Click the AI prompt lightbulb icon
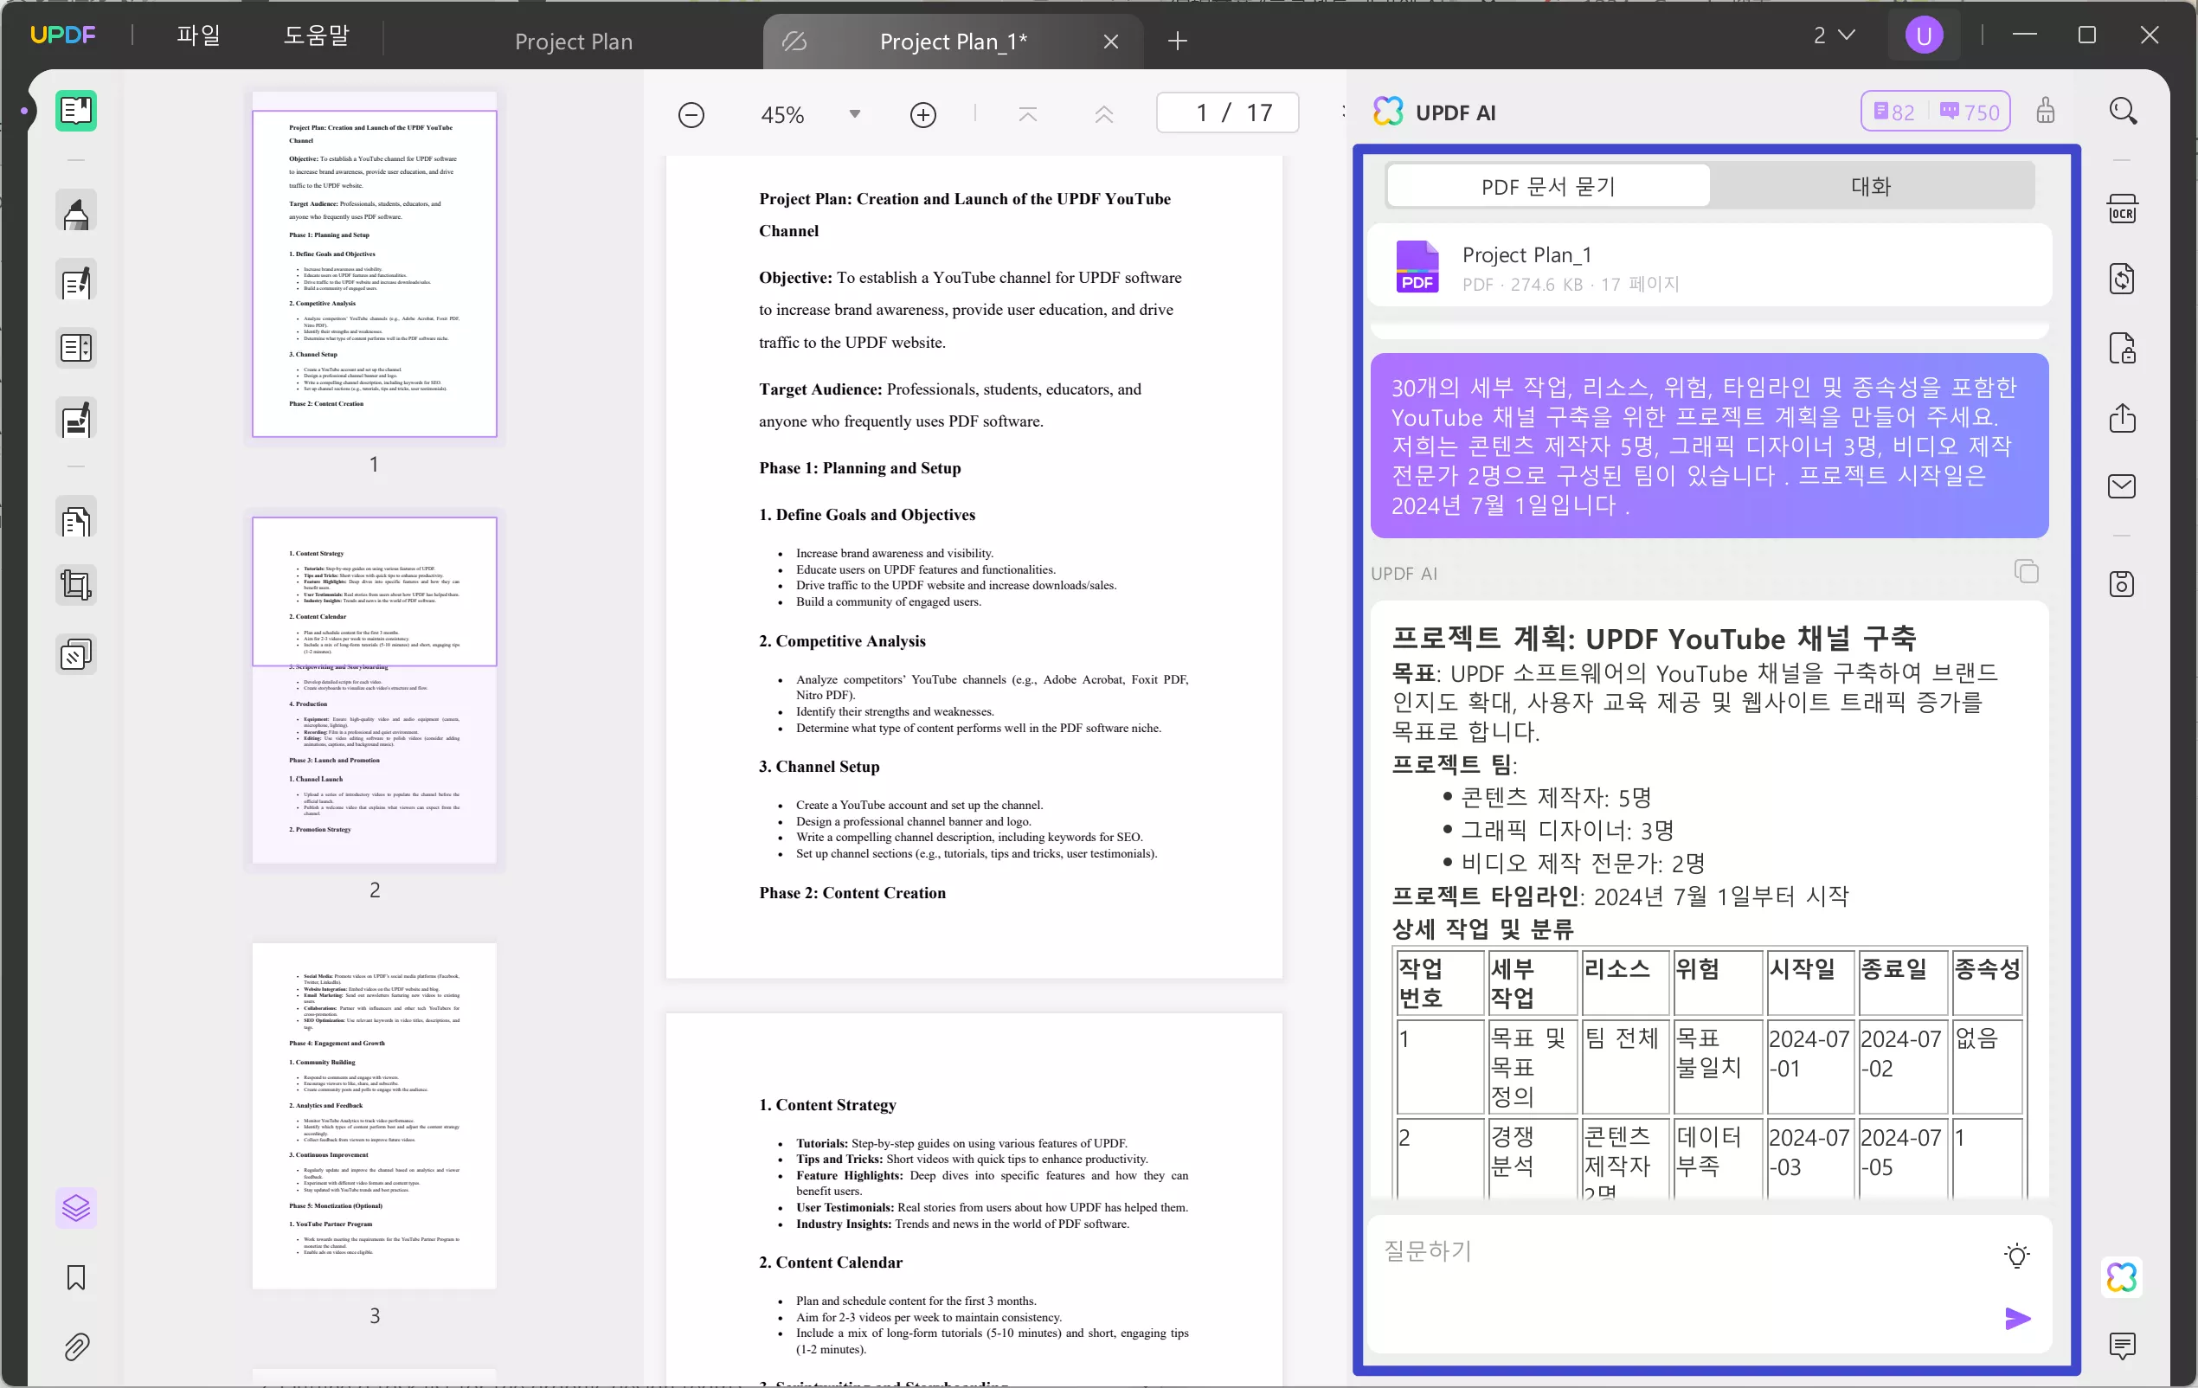The image size is (2198, 1388). 2017,1255
